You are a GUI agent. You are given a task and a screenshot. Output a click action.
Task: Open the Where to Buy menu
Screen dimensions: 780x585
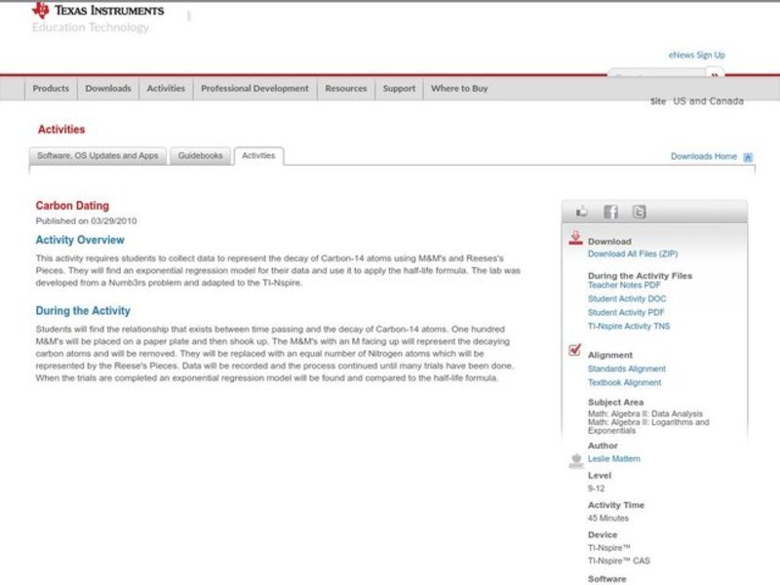(x=459, y=89)
